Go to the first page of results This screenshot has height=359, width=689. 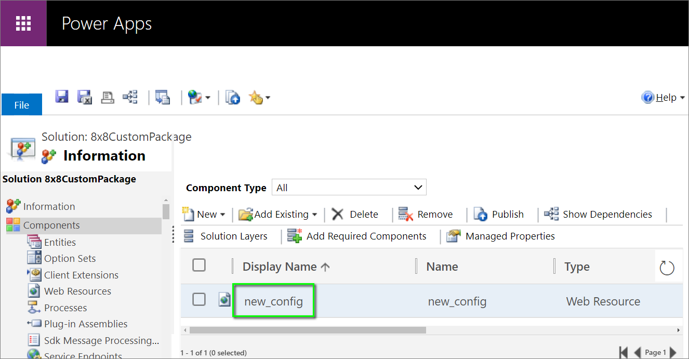point(624,352)
